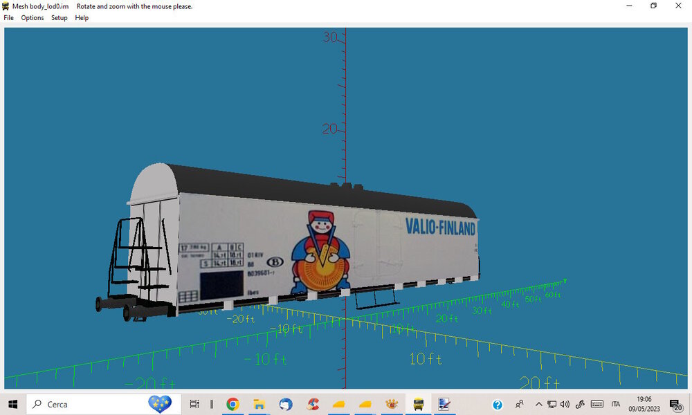Image resolution: width=692 pixels, height=415 pixels.
Task: Close the Mesh body_lod0.im window
Action: click(678, 6)
